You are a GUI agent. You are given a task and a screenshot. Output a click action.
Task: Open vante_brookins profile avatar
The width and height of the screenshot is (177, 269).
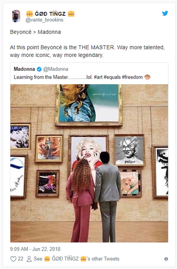(x=16, y=16)
